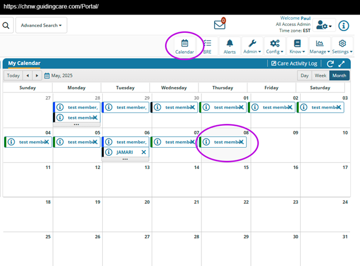
Task: Switch calendar to Day view
Action: [305, 76]
